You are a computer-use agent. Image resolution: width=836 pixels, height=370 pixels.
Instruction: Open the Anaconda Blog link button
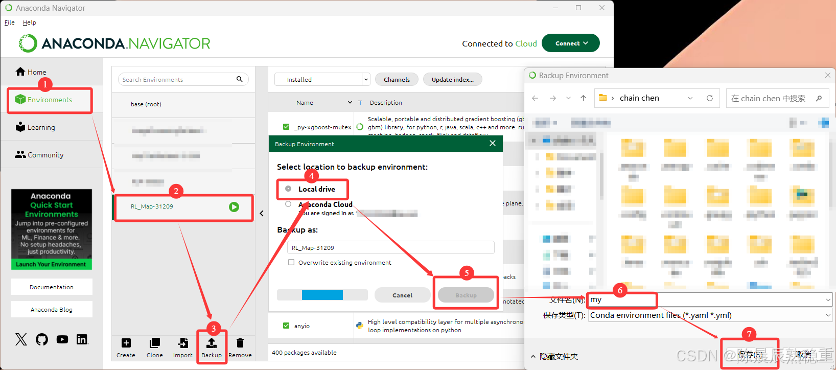click(x=52, y=309)
